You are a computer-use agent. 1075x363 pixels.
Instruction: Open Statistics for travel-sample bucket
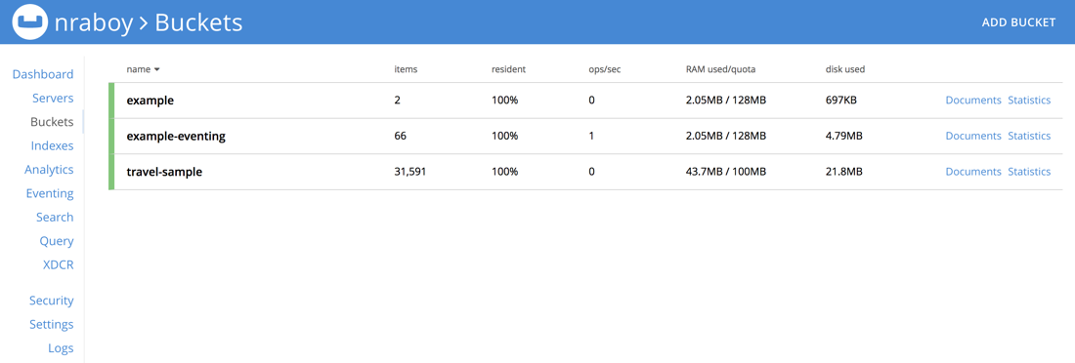click(x=1029, y=171)
